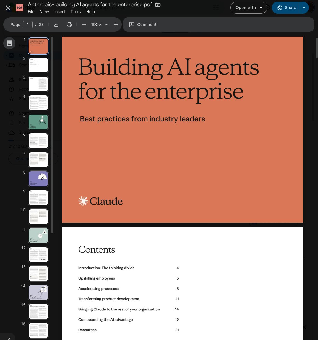Select page 13 thumbnail

pos(38,273)
